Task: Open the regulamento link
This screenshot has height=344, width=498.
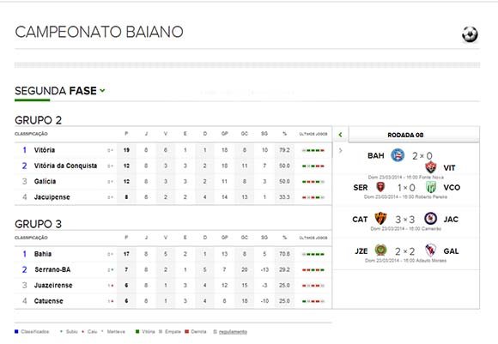Action: coord(233,332)
